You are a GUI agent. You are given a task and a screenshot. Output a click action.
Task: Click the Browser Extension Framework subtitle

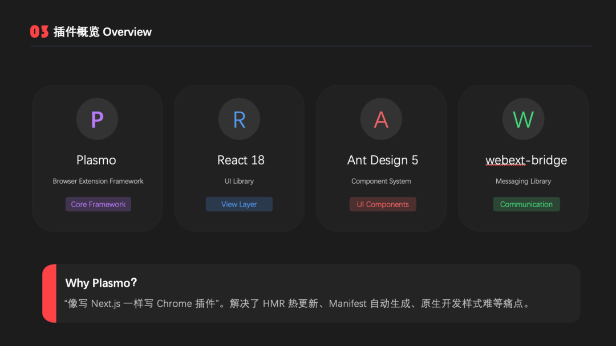98,181
